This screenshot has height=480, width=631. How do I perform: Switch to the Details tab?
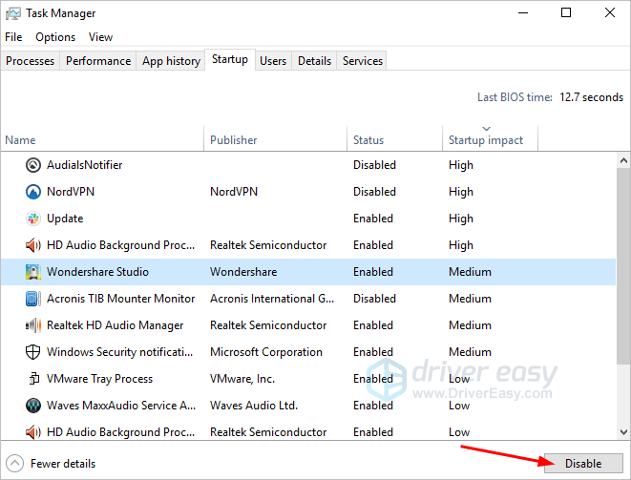314,61
